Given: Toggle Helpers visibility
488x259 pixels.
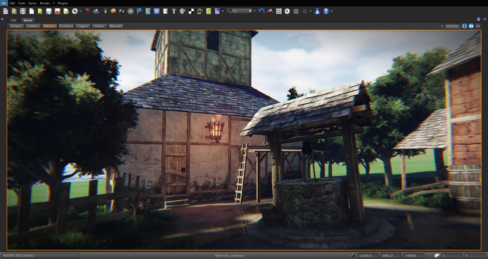Looking at the screenshot, I should 16,26.
